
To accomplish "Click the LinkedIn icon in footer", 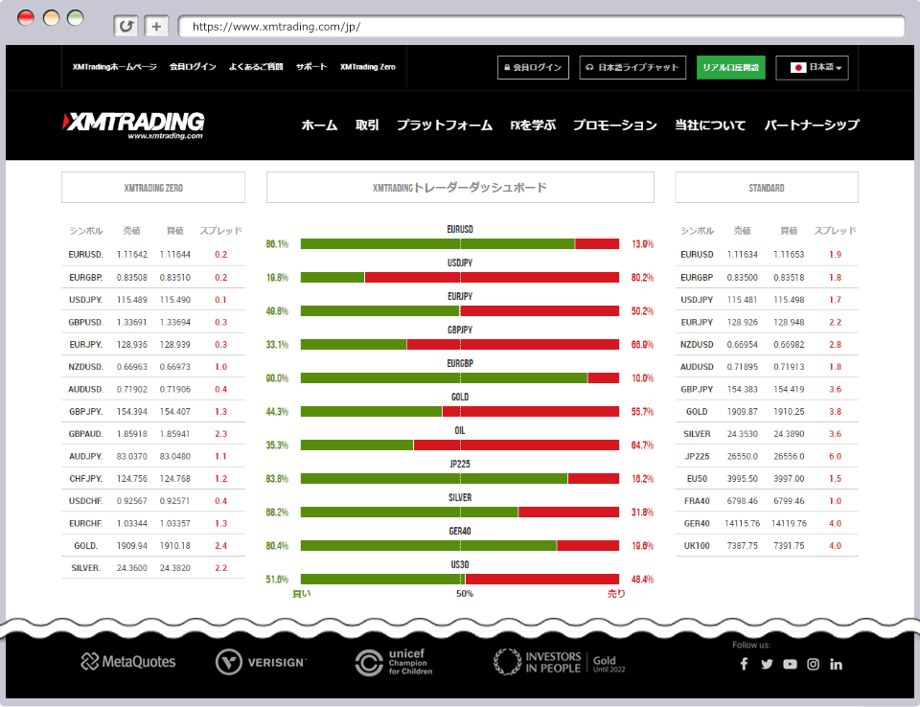I will (x=836, y=664).
